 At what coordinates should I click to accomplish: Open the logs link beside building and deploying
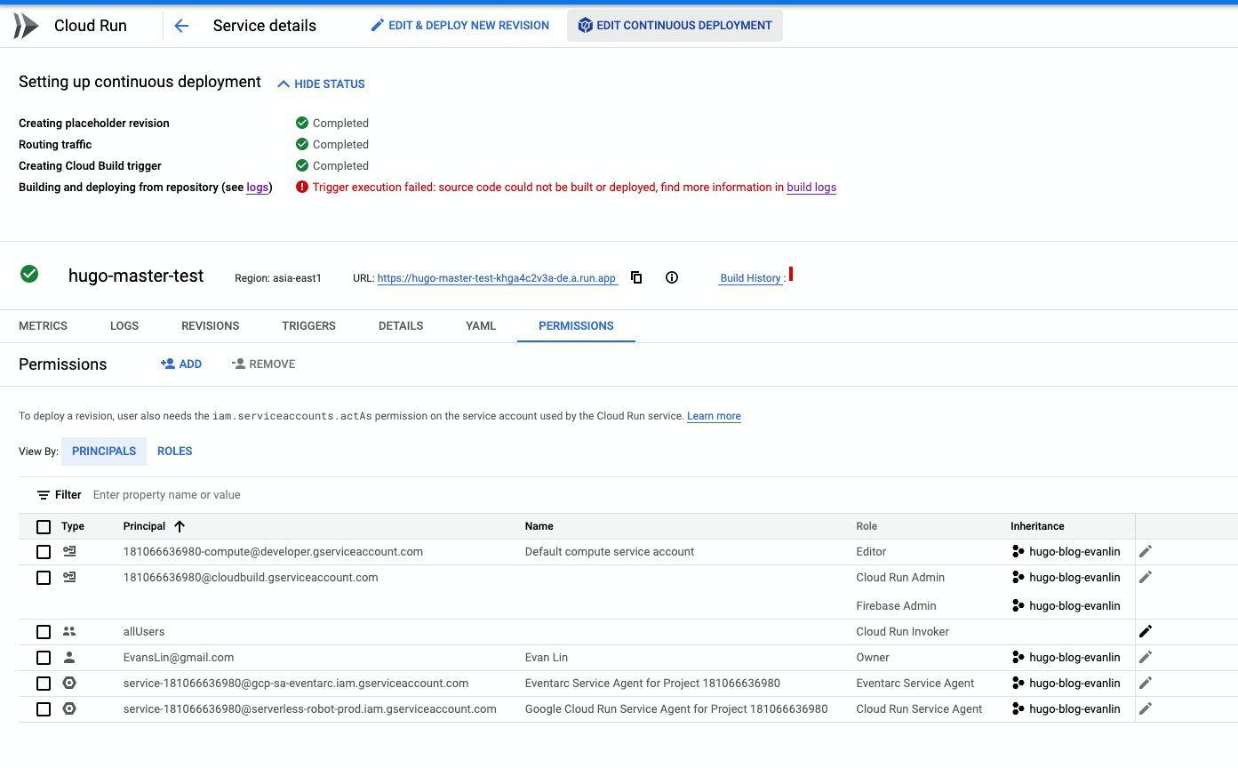point(257,188)
